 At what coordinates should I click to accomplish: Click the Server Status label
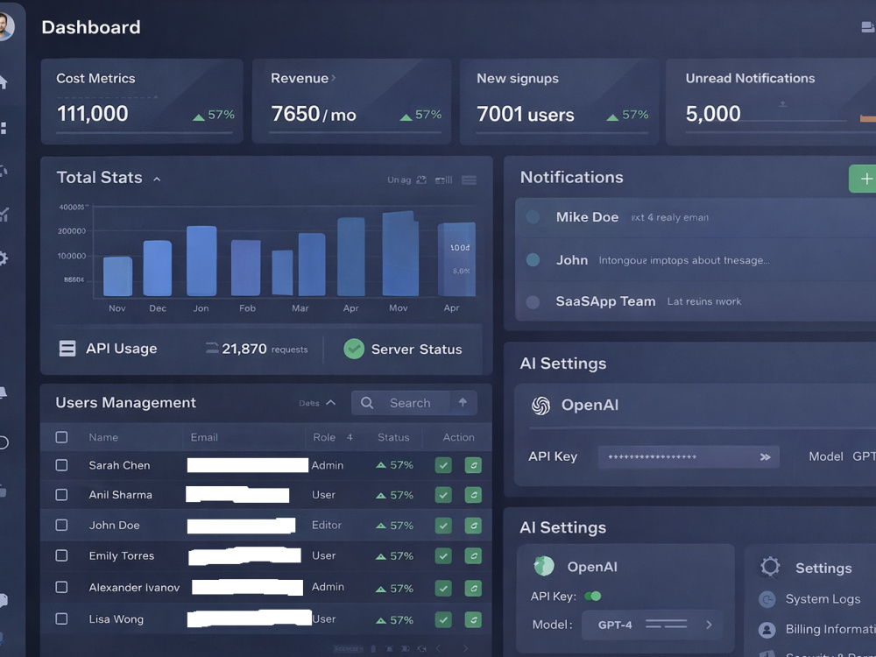pos(416,350)
